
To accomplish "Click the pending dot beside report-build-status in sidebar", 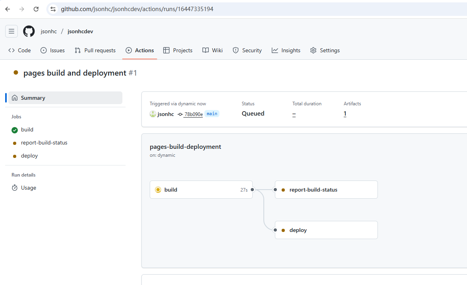I will pos(15,143).
